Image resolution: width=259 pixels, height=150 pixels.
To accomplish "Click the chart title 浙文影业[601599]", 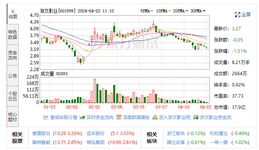I will click(x=58, y=11).
